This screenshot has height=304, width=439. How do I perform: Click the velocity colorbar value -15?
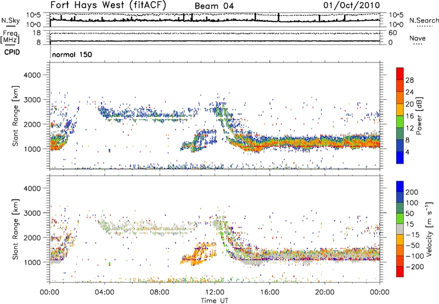click(x=413, y=235)
